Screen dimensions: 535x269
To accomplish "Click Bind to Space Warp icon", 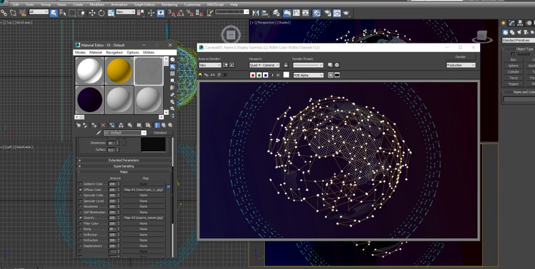I will 23,13.
